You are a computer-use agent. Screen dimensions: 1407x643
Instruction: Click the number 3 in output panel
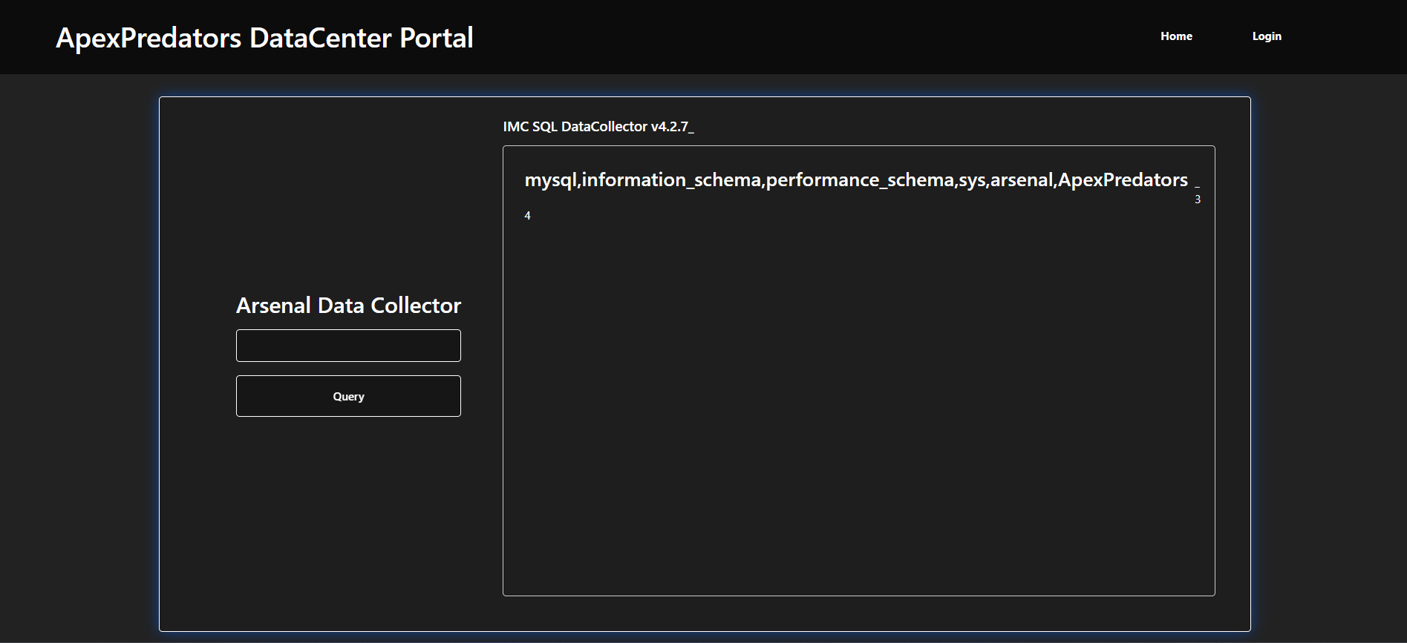click(x=1197, y=200)
